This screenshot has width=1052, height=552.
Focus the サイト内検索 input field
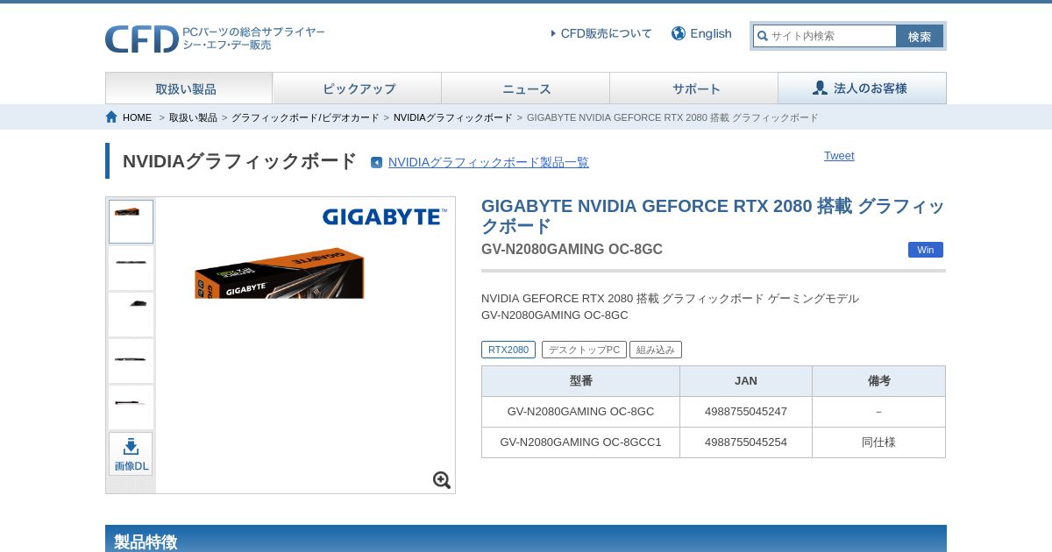pos(825,36)
